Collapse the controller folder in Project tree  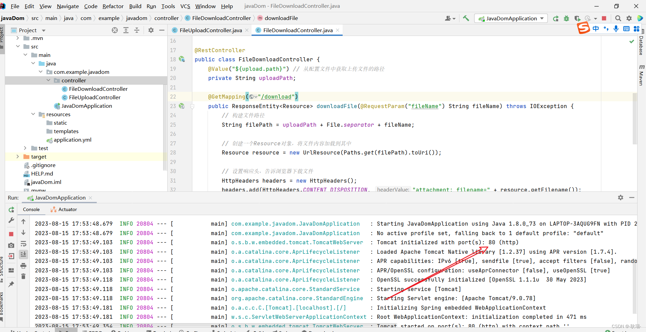tap(48, 80)
